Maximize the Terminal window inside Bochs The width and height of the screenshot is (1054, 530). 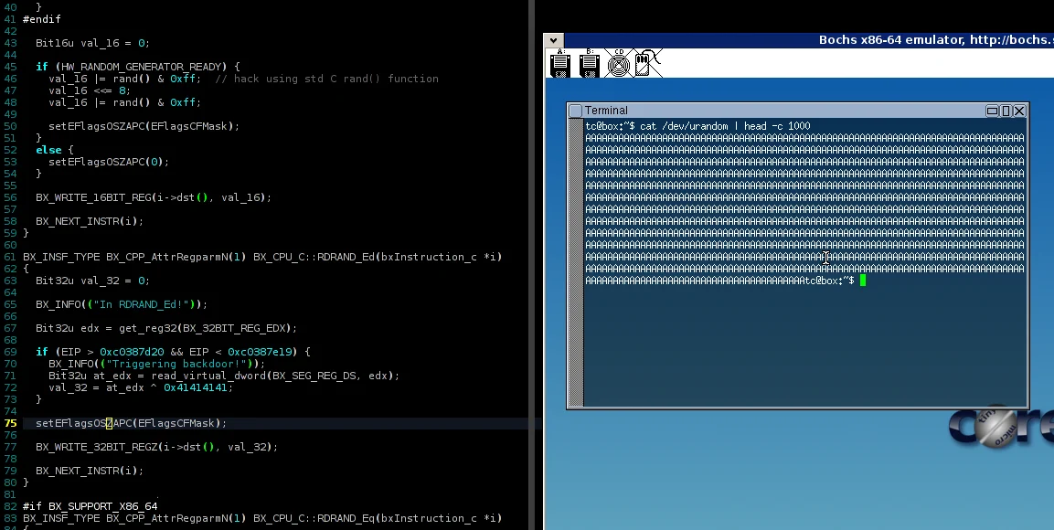1006,111
